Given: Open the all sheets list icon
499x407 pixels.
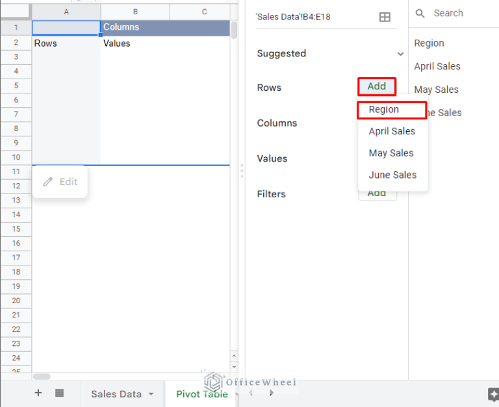Looking at the screenshot, I should coord(60,393).
